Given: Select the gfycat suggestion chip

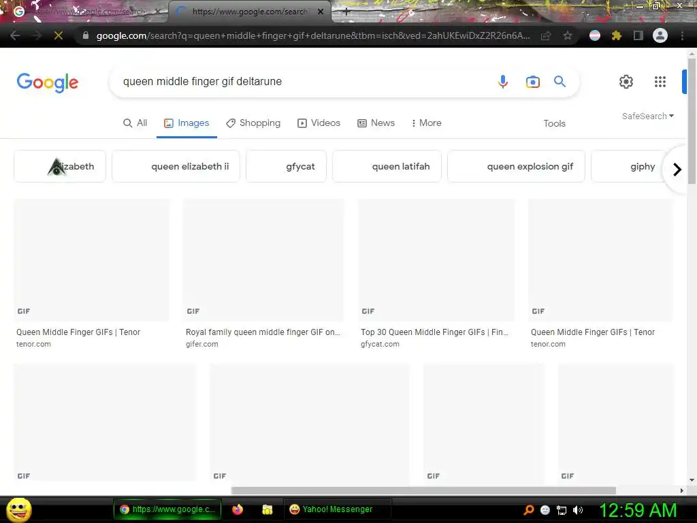Looking at the screenshot, I should [x=286, y=166].
